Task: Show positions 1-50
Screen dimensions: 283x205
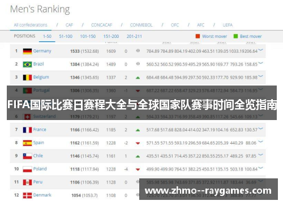Action: tap(47, 36)
